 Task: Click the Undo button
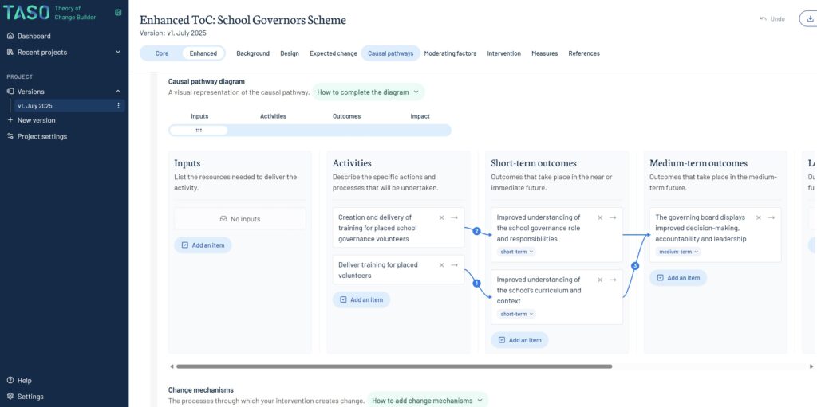point(772,18)
